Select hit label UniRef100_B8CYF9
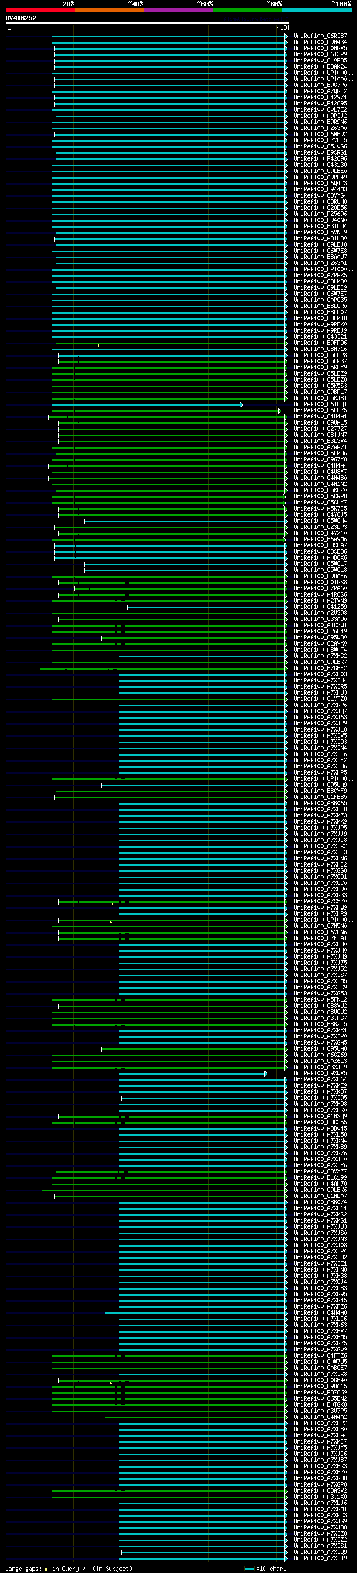The image size is (357, 1573). pyautogui.click(x=320, y=791)
